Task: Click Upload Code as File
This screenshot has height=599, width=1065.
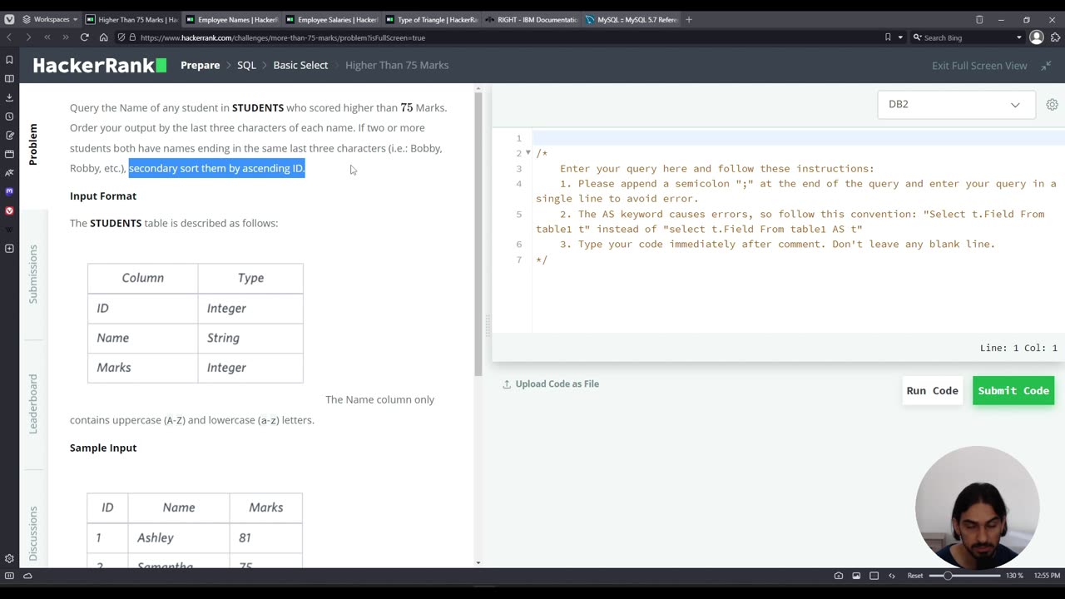Action: (x=551, y=384)
